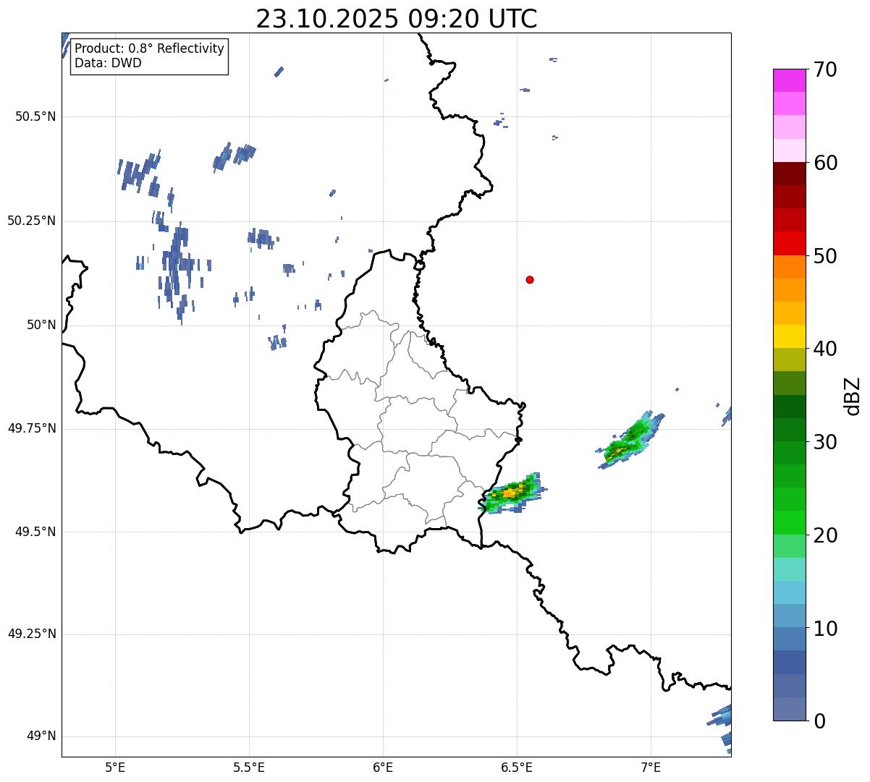
Task: Click the colorbar 0 tick label
Action: (x=819, y=721)
